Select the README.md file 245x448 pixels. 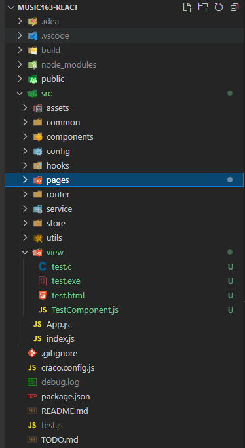[65, 411]
